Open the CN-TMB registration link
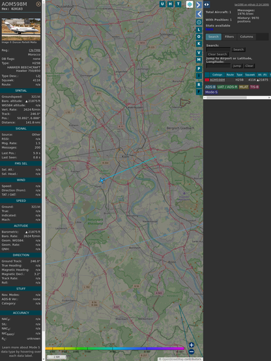Image resolution: width=271 pixels, height=361 pixels. tap(35, 50)
